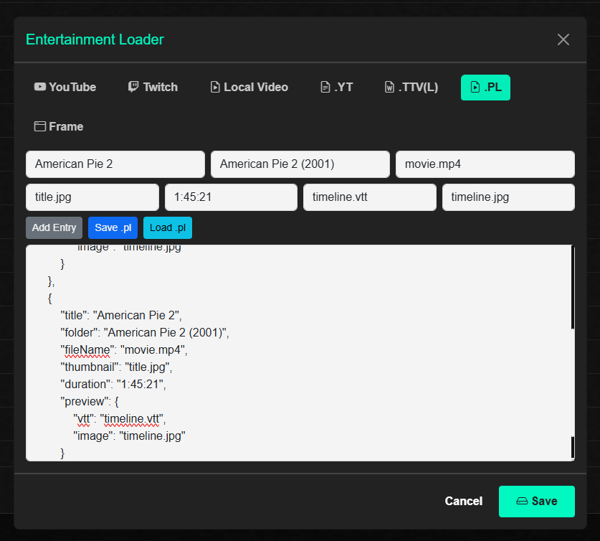Switch to the Twitch tab
This screenshot has width=600, height=541.
click(x=153, y=87)
